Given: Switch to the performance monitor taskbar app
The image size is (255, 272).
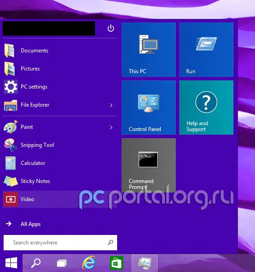Looking at the screenshot, I should point(145,263).
